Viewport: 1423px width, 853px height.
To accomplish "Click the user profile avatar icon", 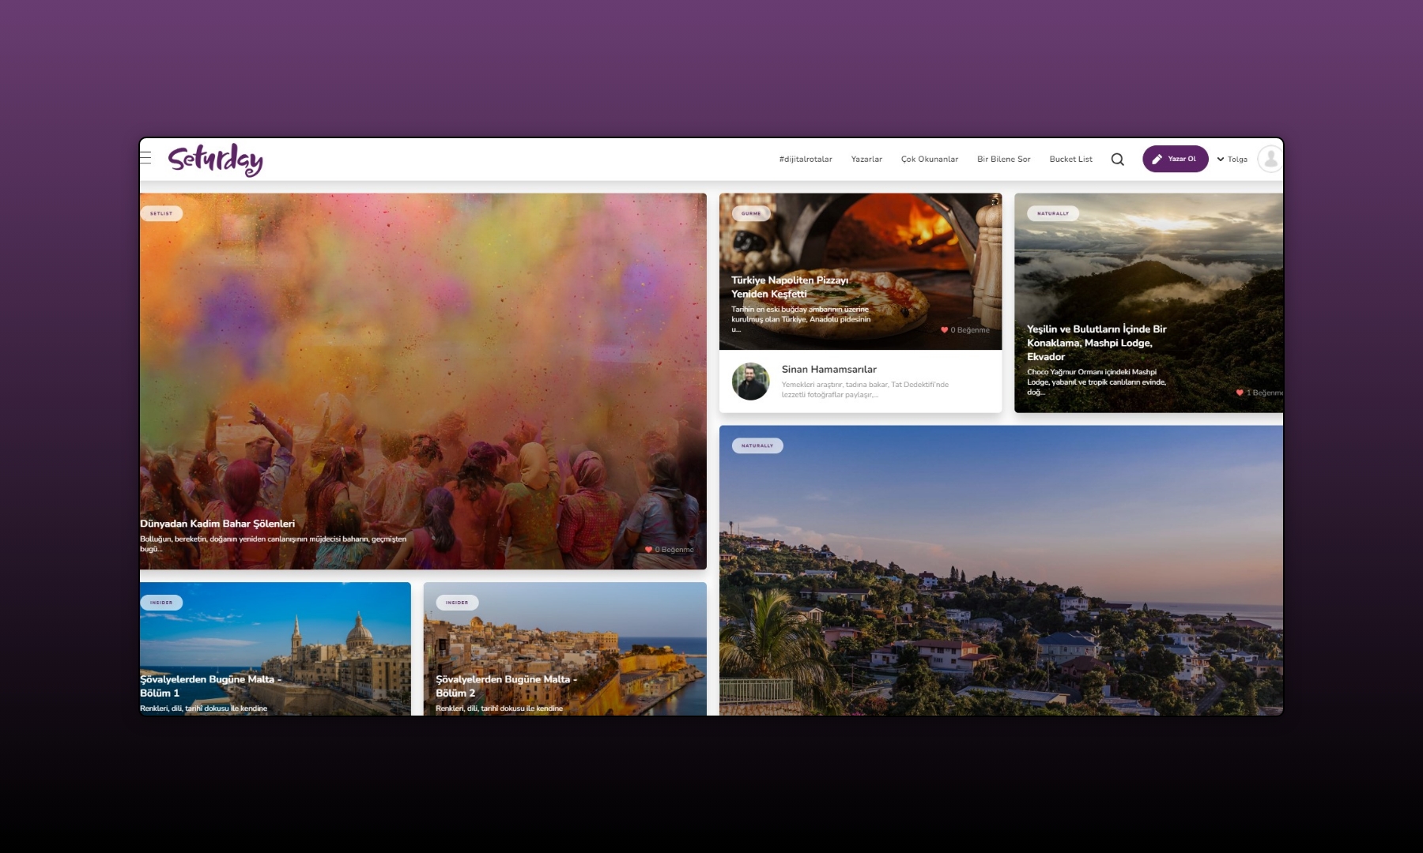I will pyautogui.click(x=1270, y=159).
